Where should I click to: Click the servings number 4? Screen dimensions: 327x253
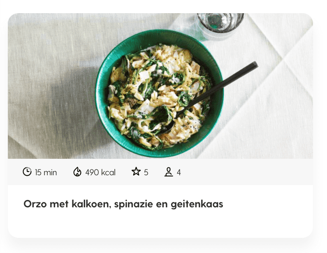pyautogui.click(x=179, y=172)
